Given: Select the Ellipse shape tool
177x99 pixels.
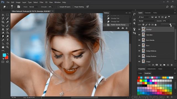Looking at the screenshot, I should pyautogui.click(x=7, y=43).
